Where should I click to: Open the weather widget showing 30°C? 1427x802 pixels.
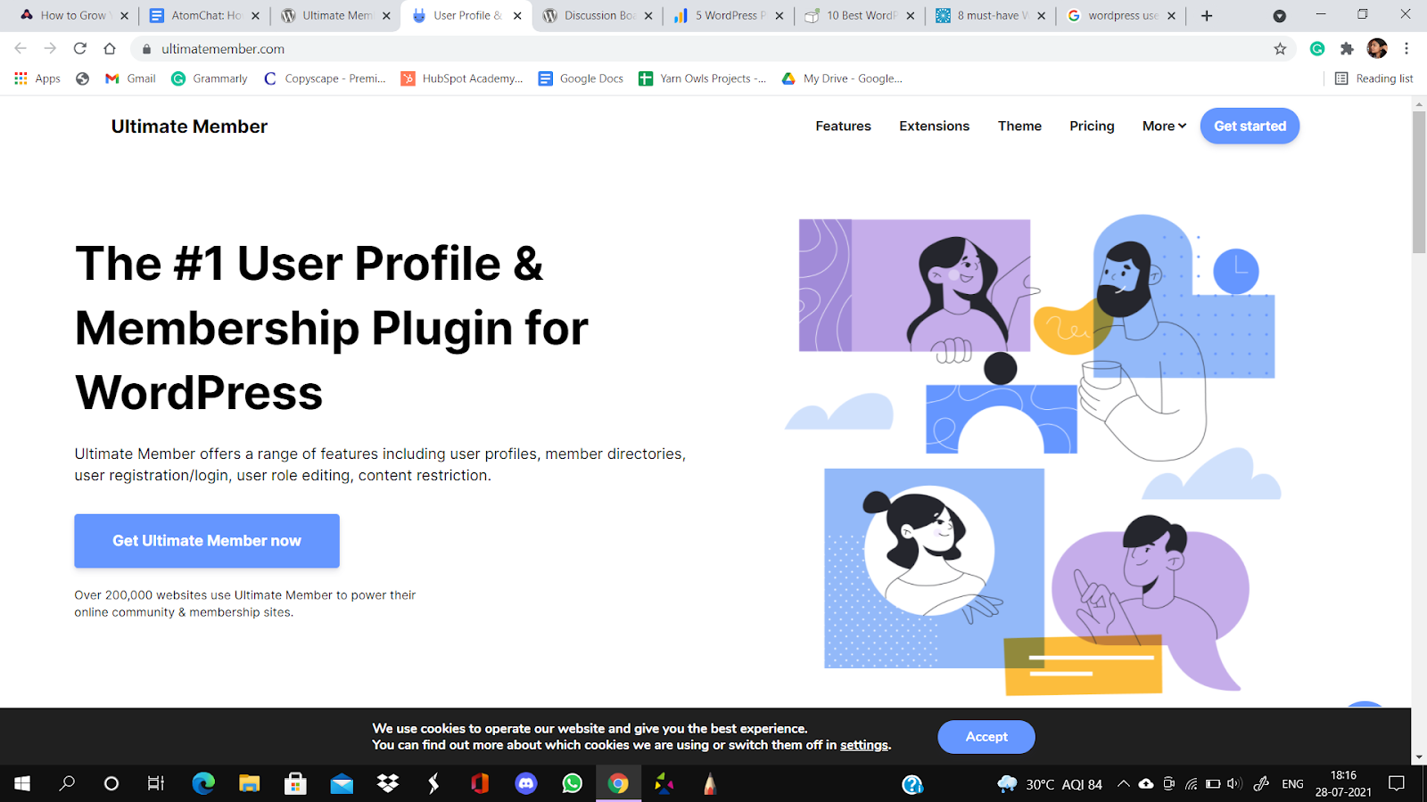[x=1050, y=784]
